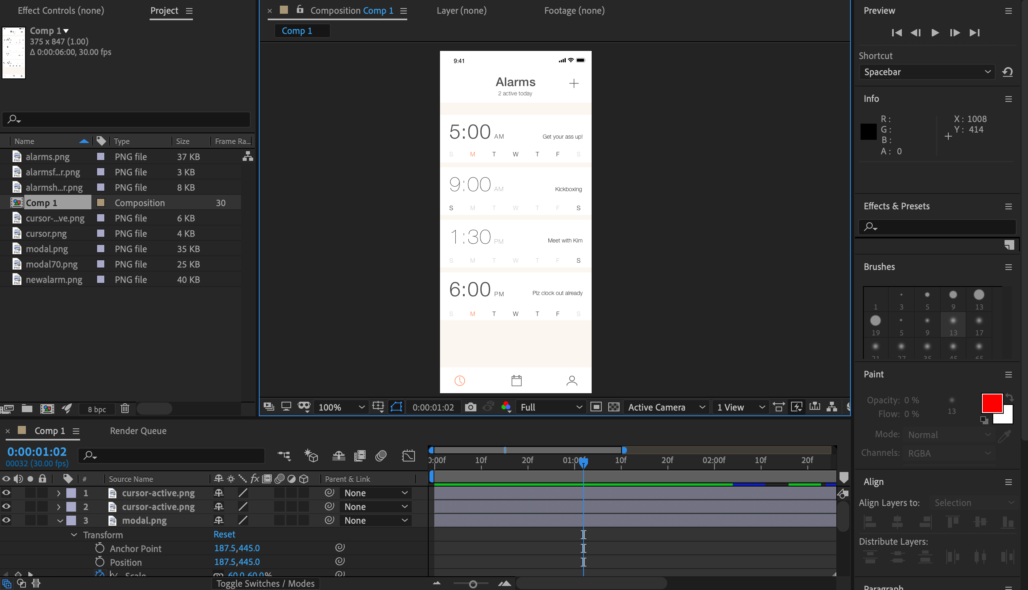Image resolution: width=1028 pixels, height=590 pixels.
Task: Hide the modal.png layer
Action: [x=6, y=520]
